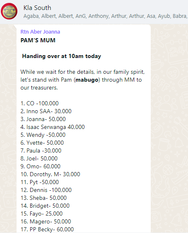Viewport: 188px width, 233px height.
Task: Click the PP Becky- 60,000 entry
Action: 47,229
